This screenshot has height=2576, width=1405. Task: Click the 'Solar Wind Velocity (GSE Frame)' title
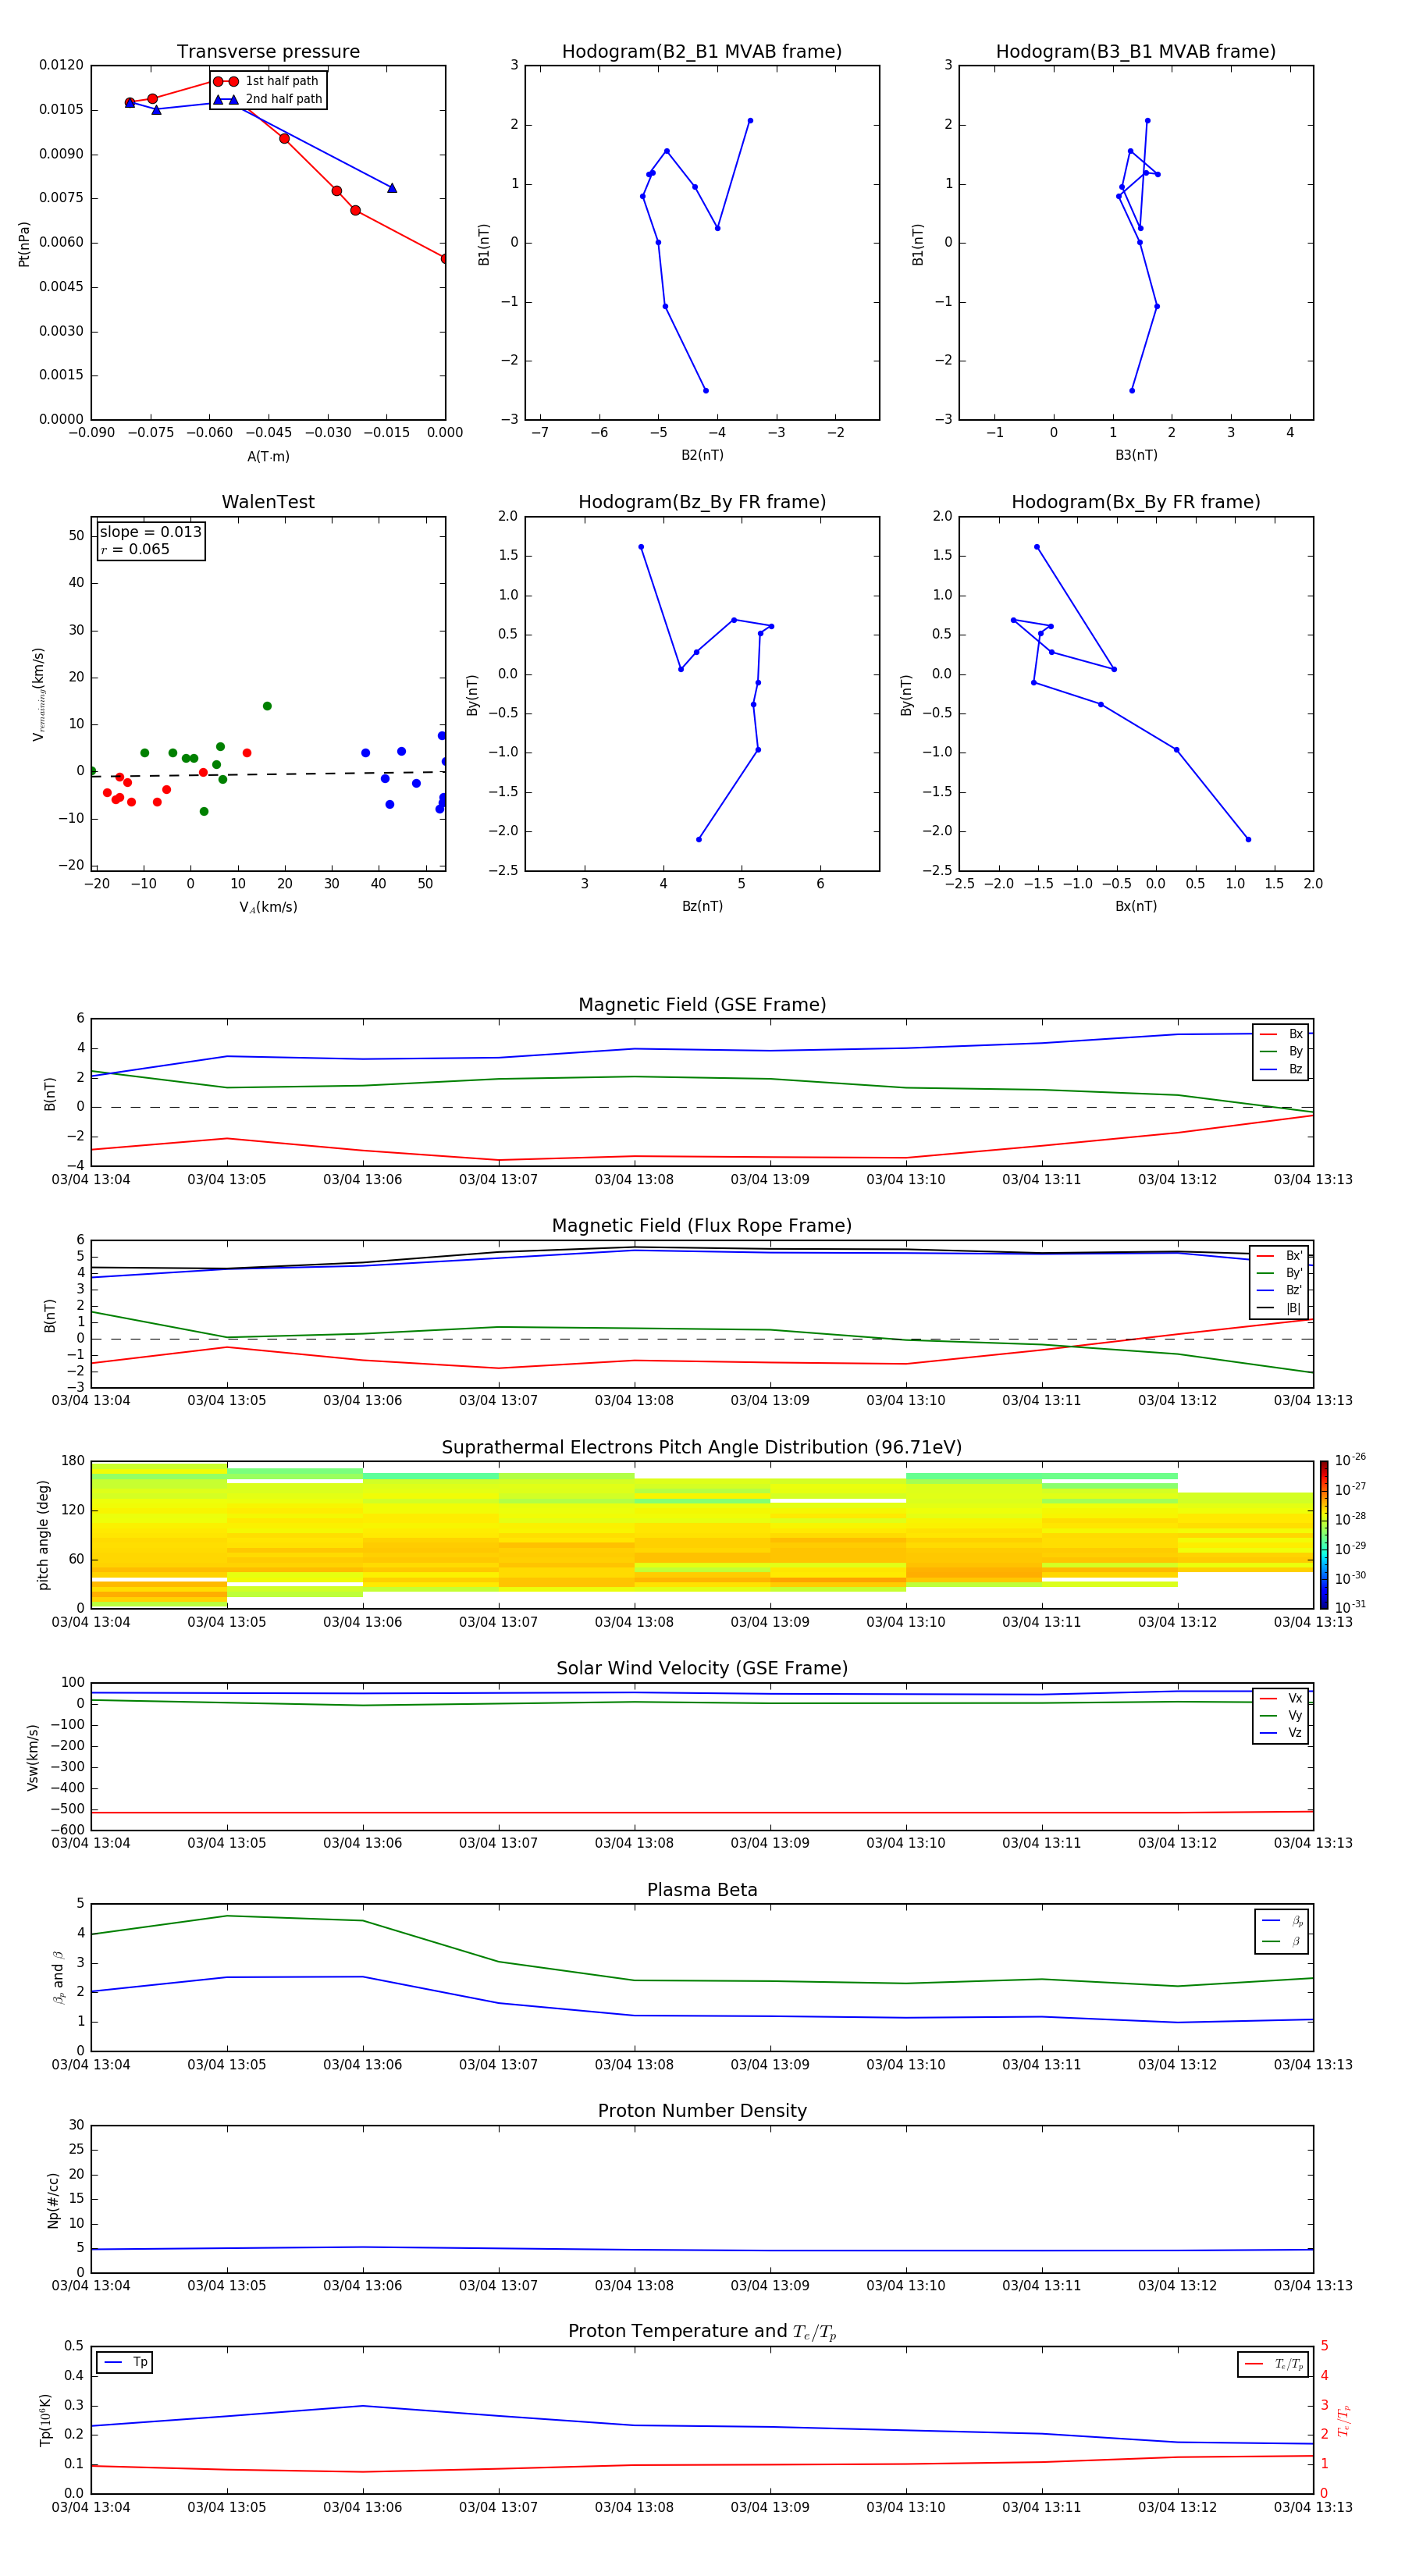point(702,1669)
